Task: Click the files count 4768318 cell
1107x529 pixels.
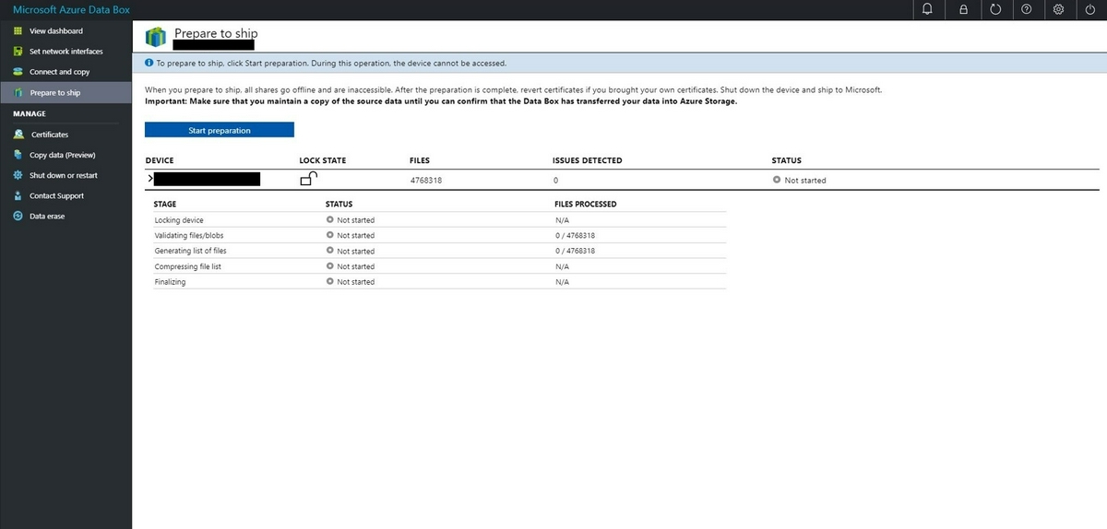Action: tap(426, 180)
